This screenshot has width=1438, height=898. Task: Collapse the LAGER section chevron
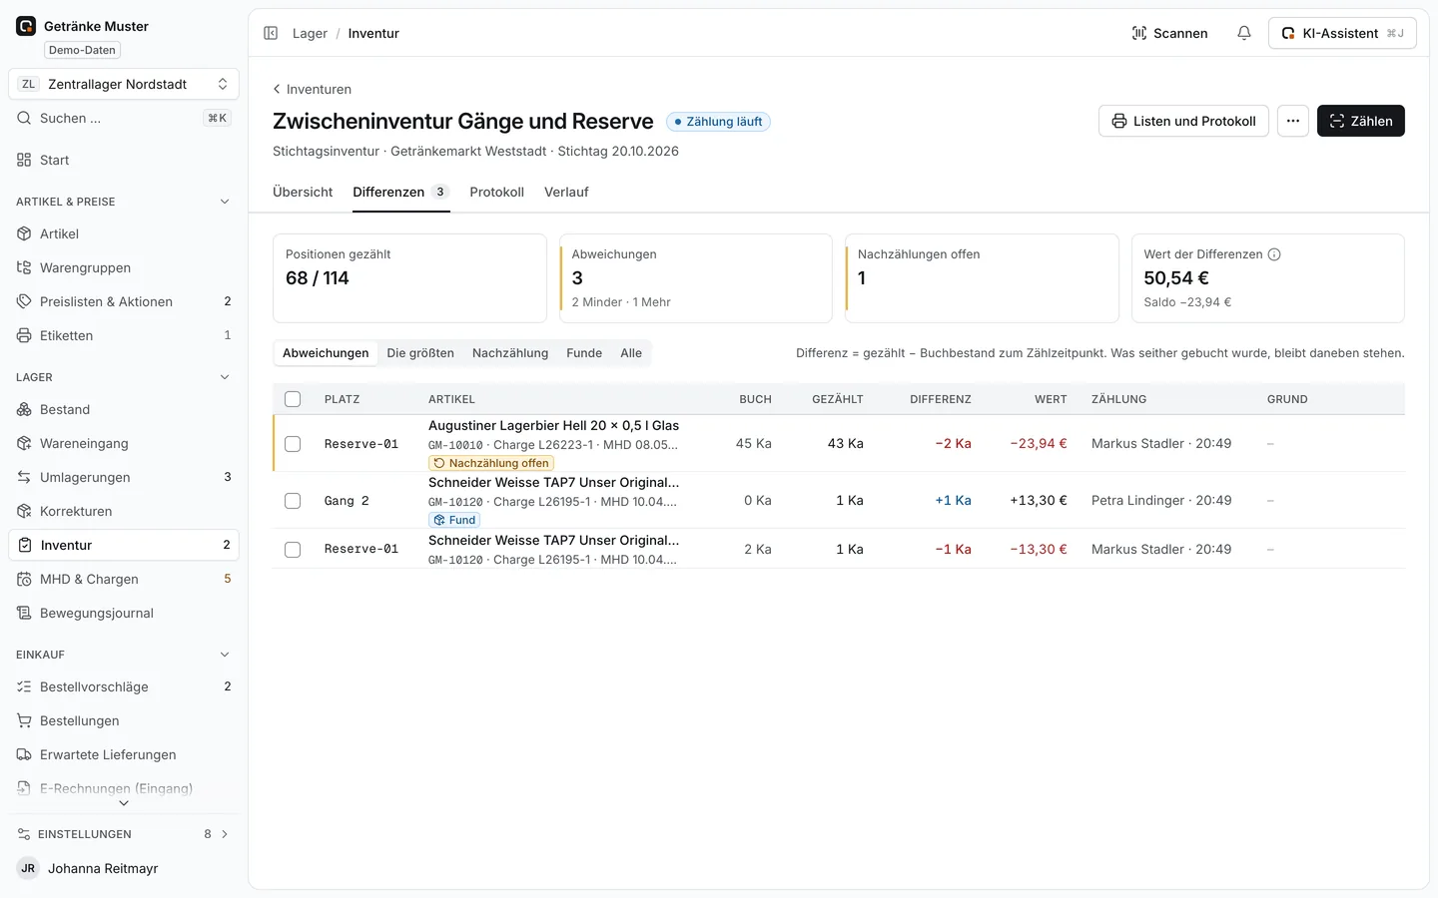click(x=225, y=377)
